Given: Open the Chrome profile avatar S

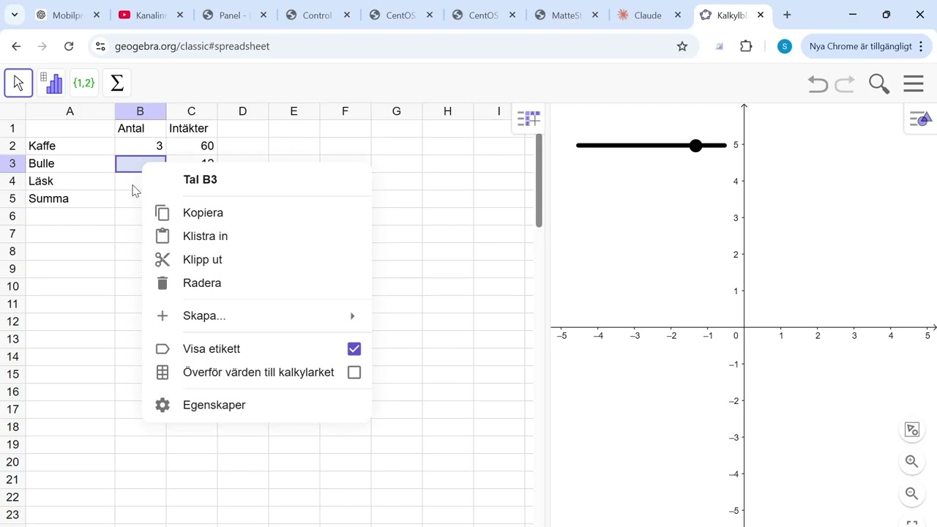Looking at the screenshot, I should click(785, 46).
